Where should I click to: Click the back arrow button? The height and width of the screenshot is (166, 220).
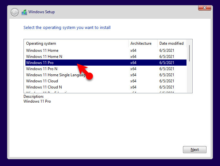14,12
